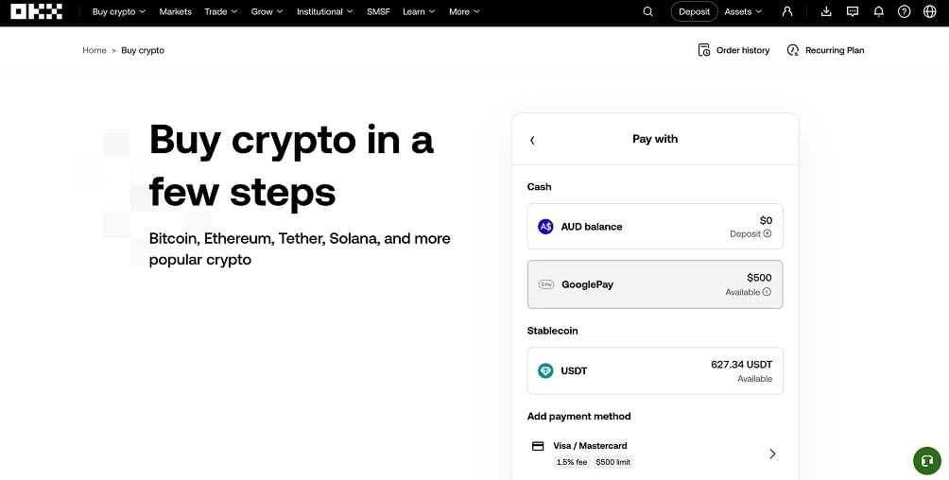Click the $500 GooglePay amount
This screenshot has height=480, width=949.
759,278
